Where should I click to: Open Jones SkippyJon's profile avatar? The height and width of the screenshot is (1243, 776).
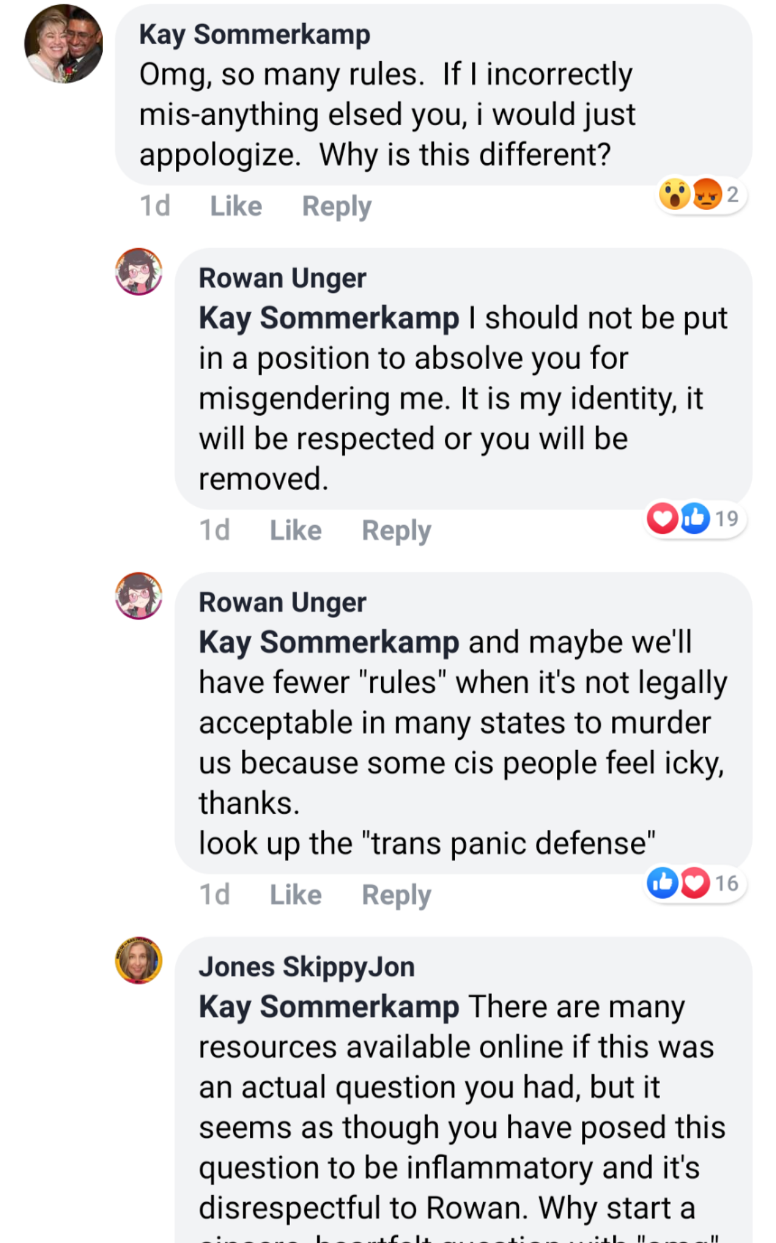click(139, 960)
